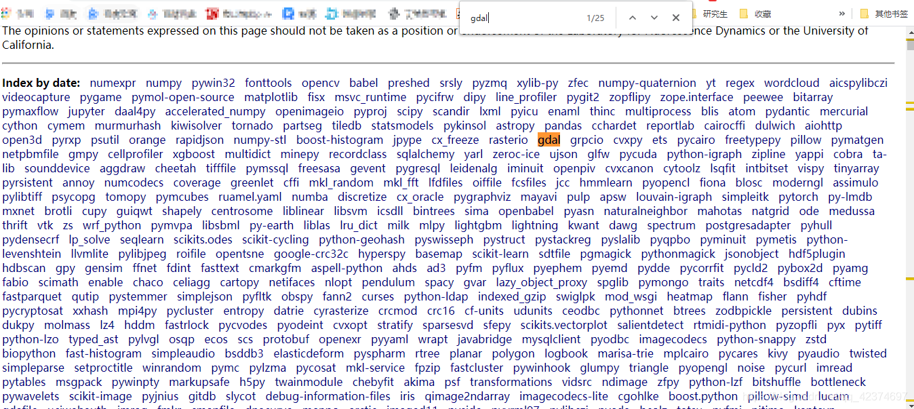The image size is (914, 409).
Task: Open the cartopy link
Action: coord(239,282)
